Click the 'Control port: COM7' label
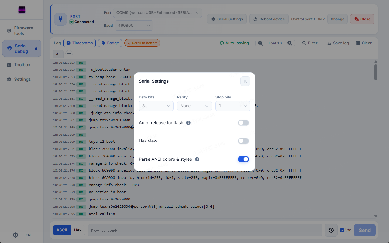389x243 pixels. pyautogui.click(x=308, y=19)
